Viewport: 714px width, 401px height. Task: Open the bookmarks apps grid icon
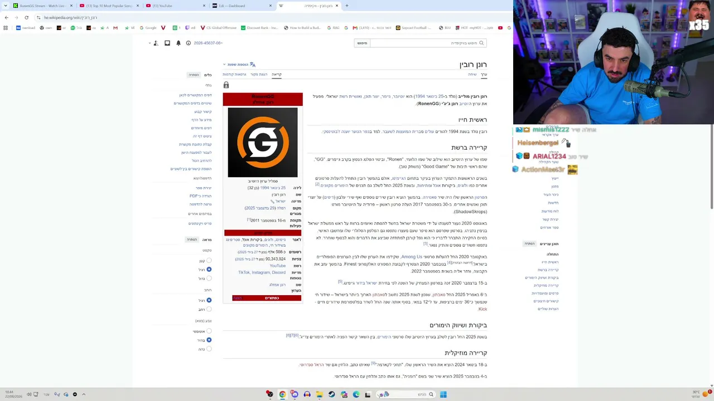pyautogui.click(x=6, y=28)
